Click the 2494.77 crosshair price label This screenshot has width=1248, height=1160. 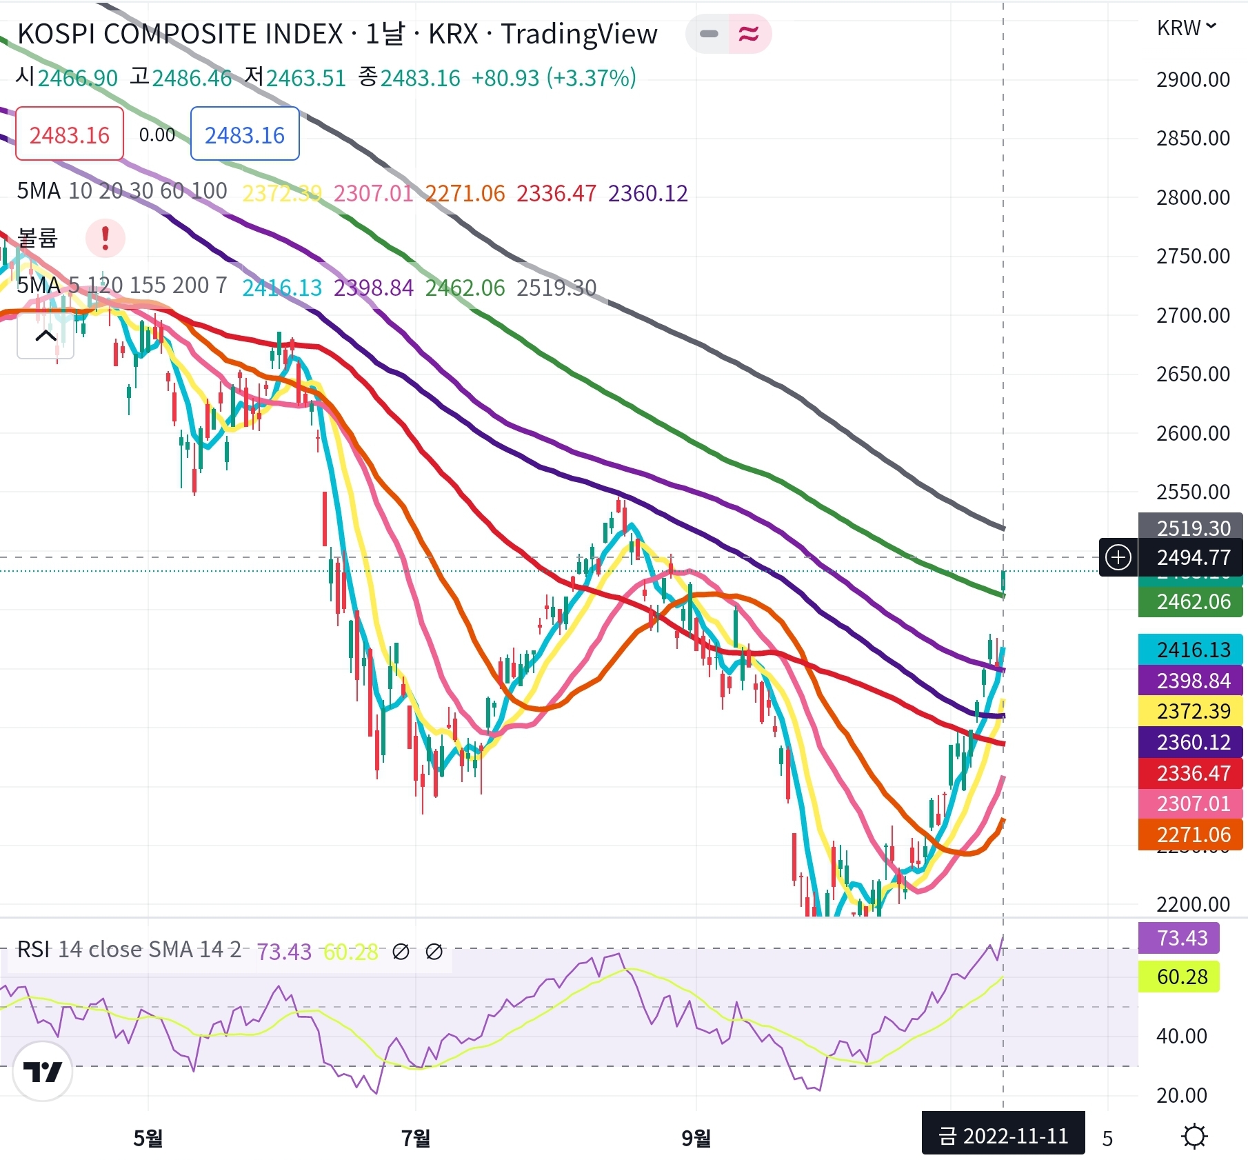tap(1190, 557)
